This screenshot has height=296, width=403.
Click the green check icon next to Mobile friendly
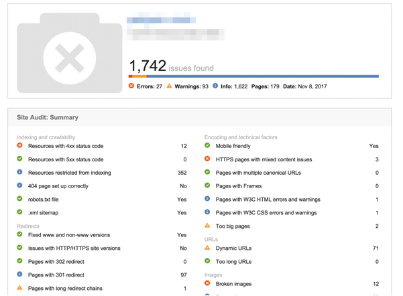coord(207,145)
